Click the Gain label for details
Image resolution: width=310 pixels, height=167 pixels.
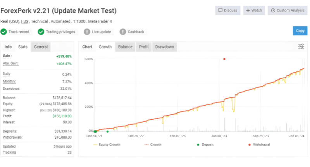[7, 56]
